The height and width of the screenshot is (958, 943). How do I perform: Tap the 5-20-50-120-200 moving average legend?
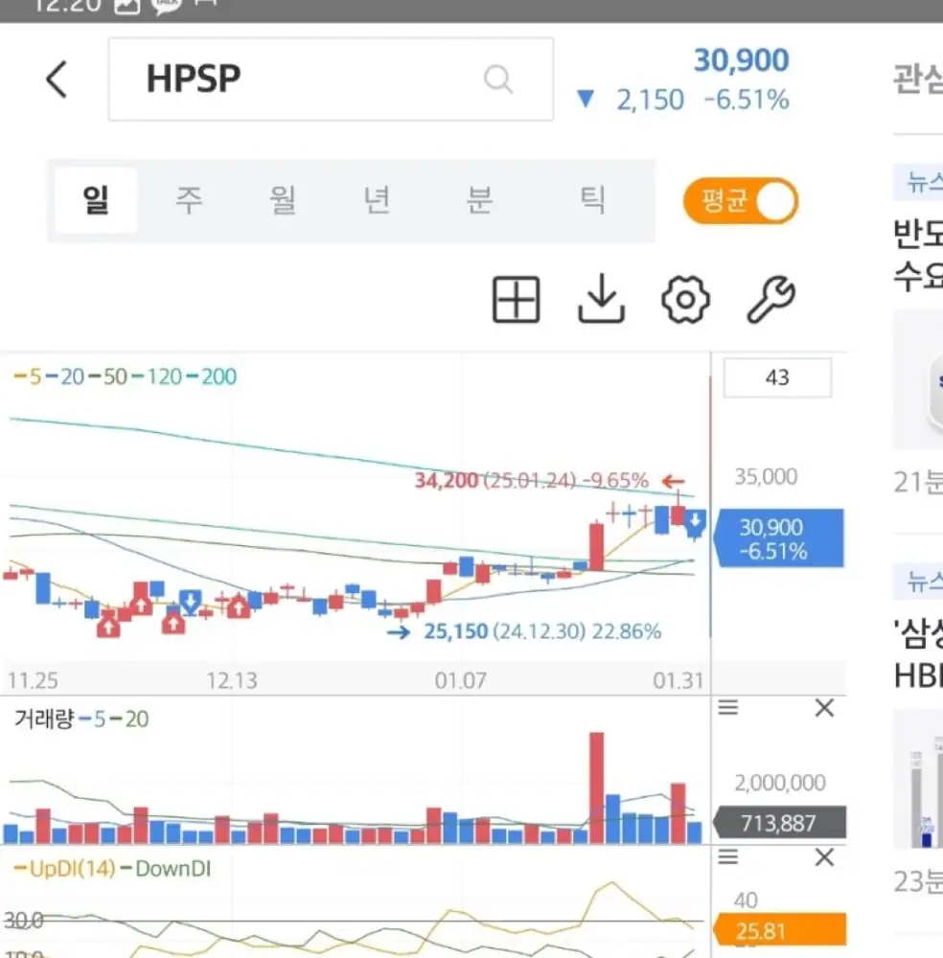[x=125, y=376]
